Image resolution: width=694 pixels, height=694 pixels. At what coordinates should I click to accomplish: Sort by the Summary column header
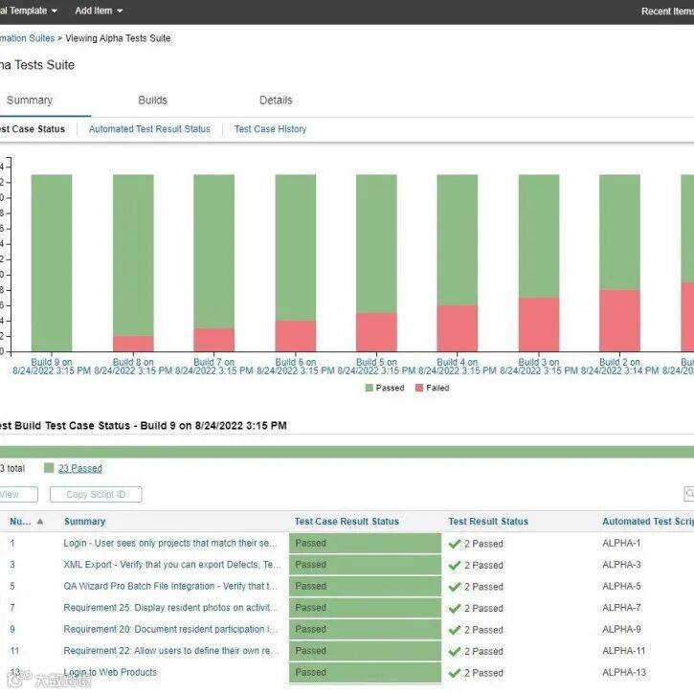[84, 522]
